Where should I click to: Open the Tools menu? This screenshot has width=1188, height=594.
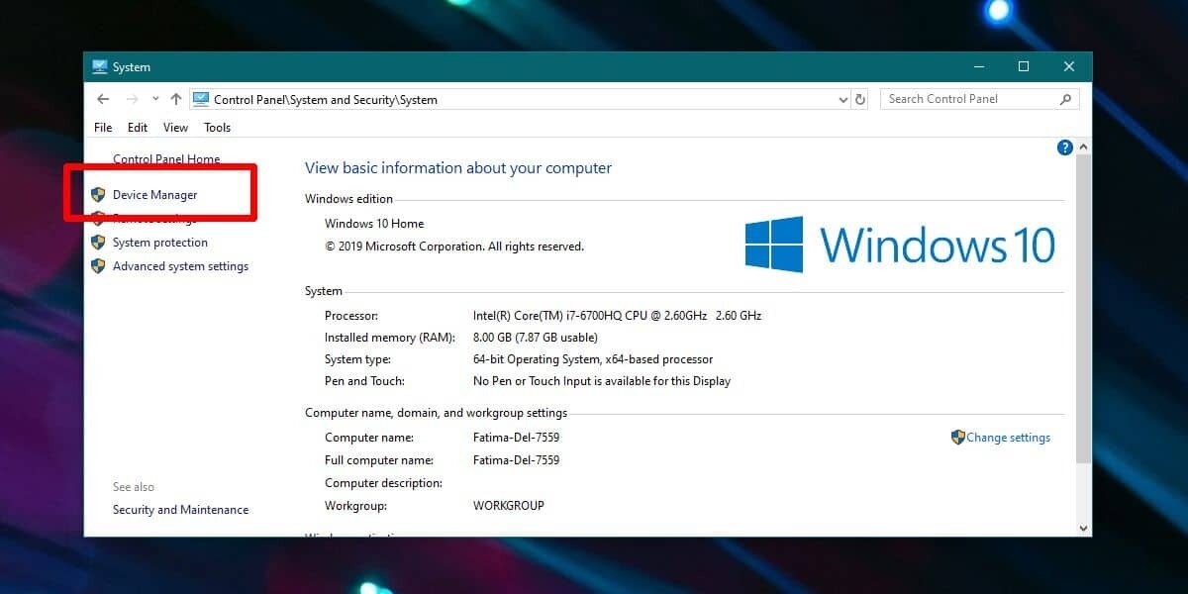tap(217, 127)
